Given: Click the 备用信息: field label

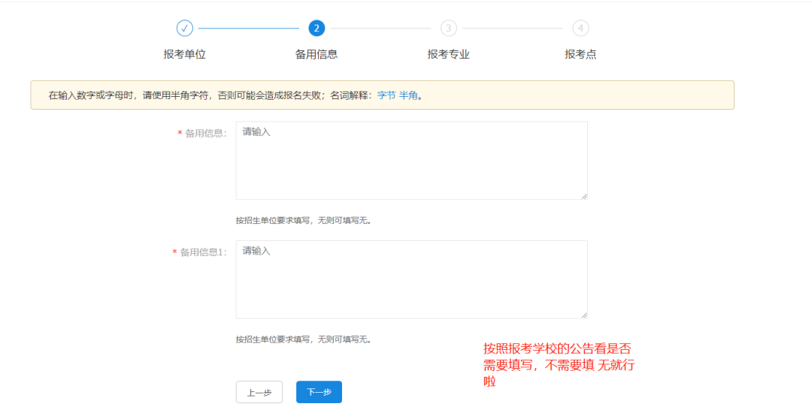Looking at the screenshot, I should 205,134.
